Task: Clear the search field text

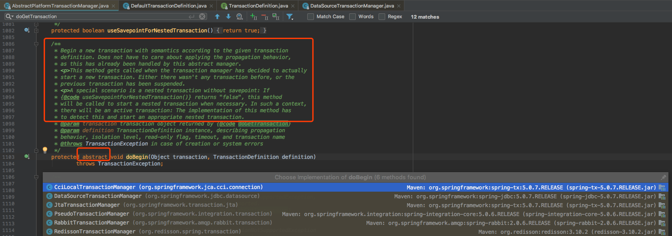Action: click(x=203, y=16)
